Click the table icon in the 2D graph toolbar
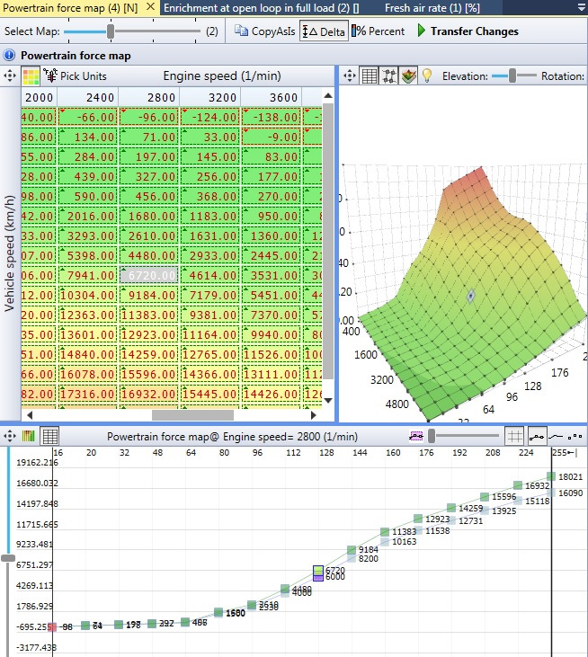Screen dimensions: 588x657 point(50,436)
